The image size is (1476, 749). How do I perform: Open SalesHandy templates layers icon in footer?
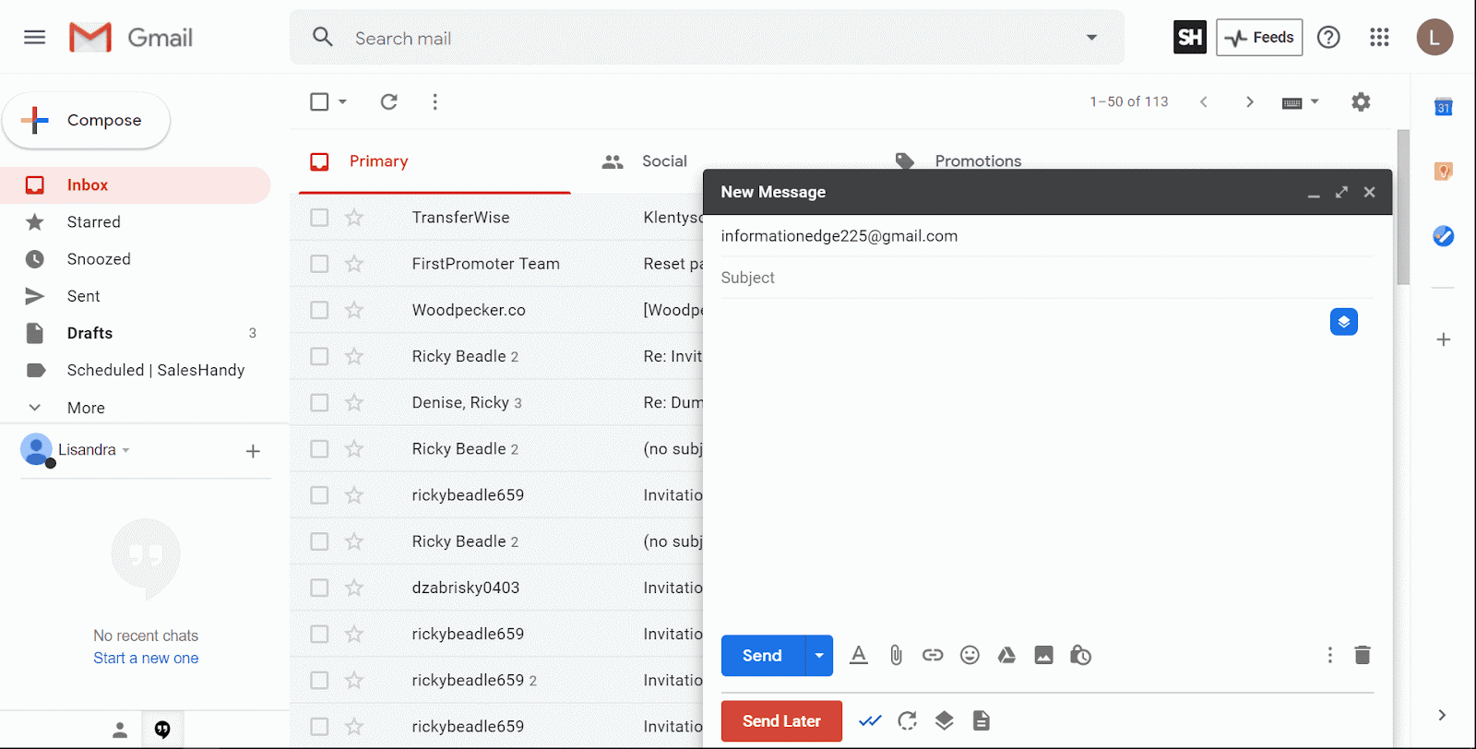point(944,720)
